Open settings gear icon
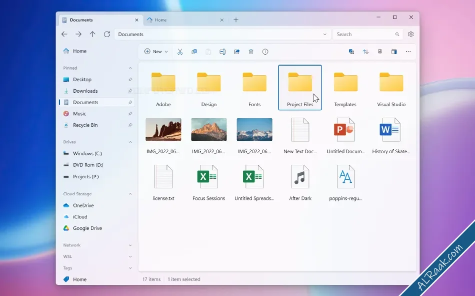Viewport: 475px width, 296px height. (410, 34)
